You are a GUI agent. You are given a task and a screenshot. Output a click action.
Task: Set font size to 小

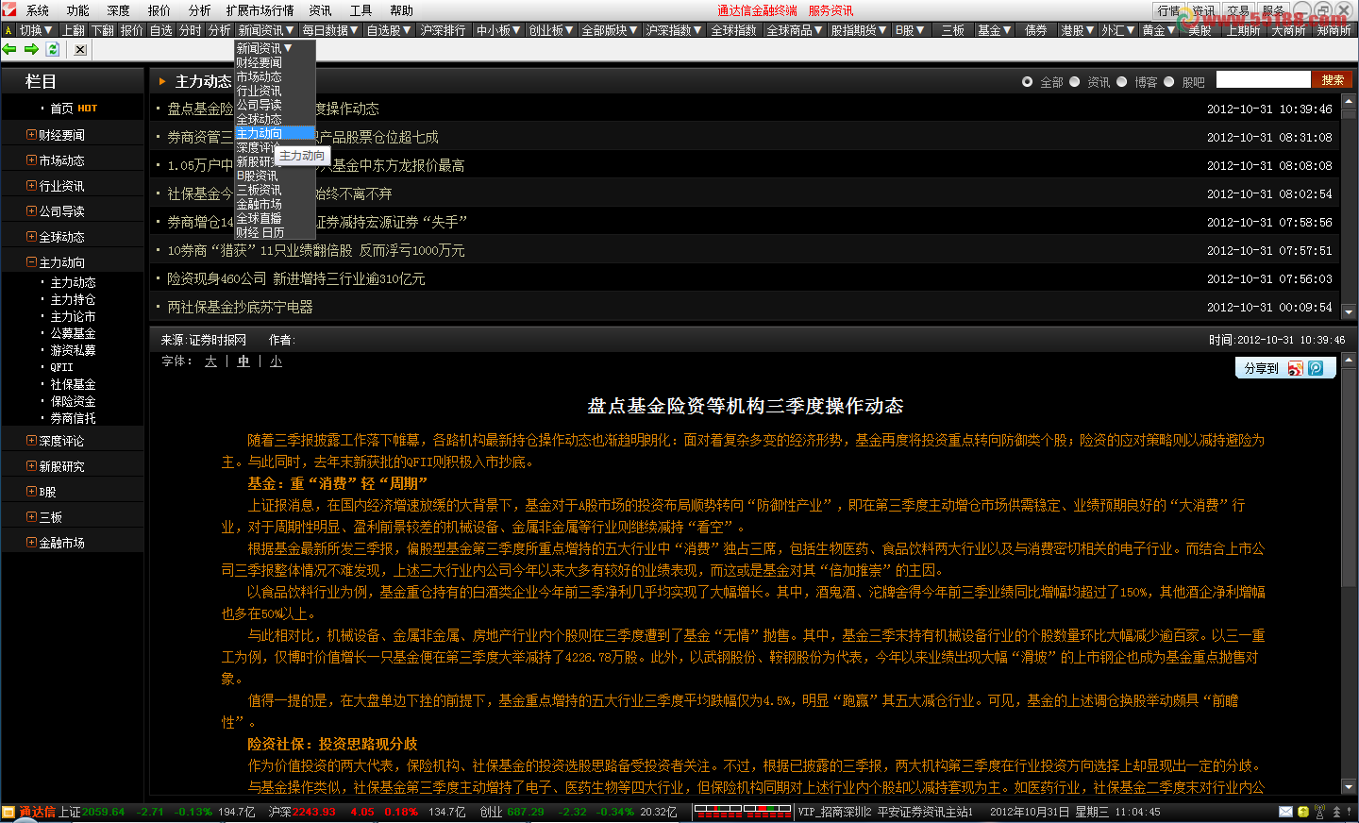point(276,361)
